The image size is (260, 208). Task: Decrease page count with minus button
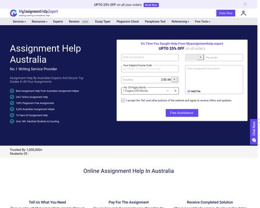coord(168,91)
